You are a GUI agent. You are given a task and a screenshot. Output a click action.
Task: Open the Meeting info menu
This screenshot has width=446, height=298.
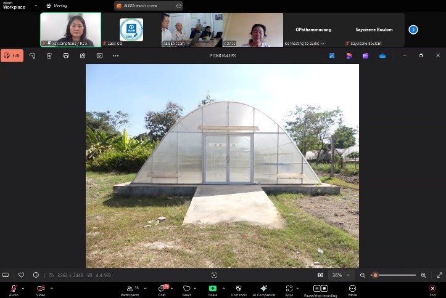coord(57,6)
